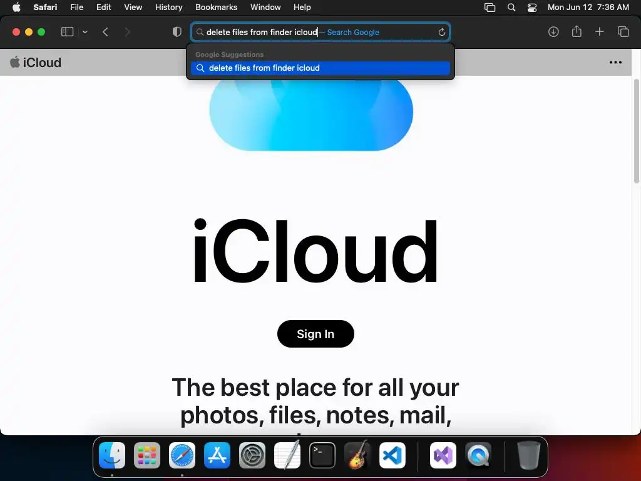641x481 pixels.
Task: Click the iCloud logo in header
Action: 36,62
